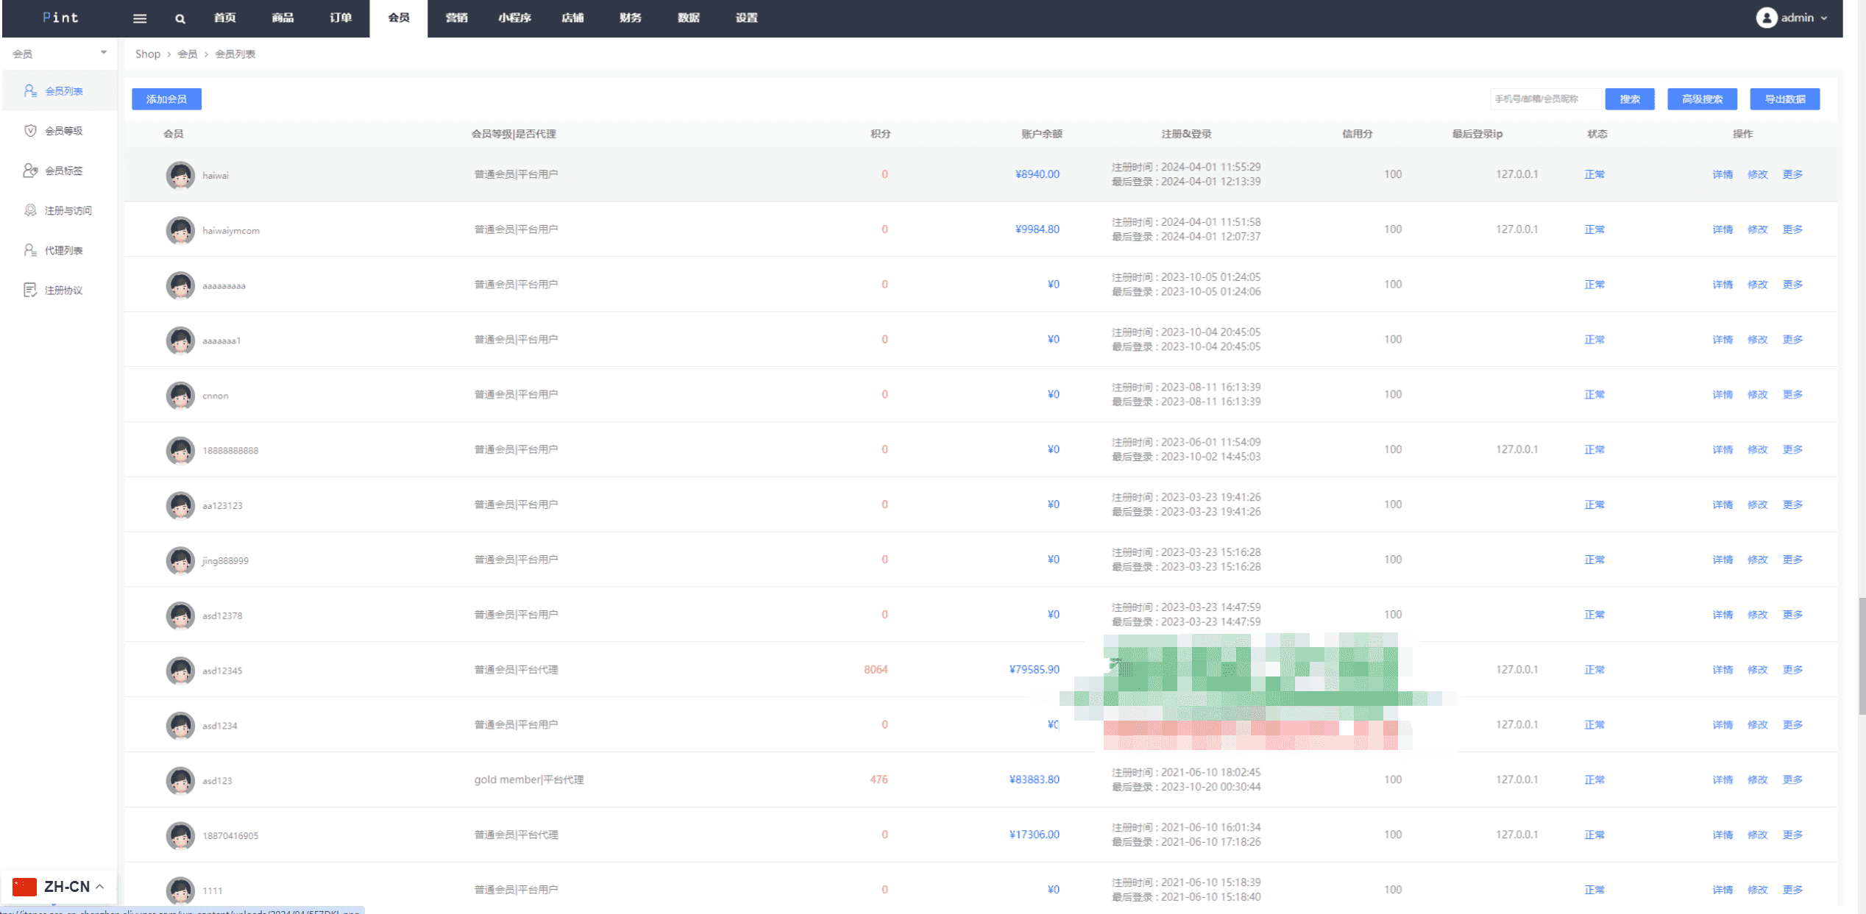Open 详情 link for member haiwai
The image size is (1866, 914).
pos(1722,174)
